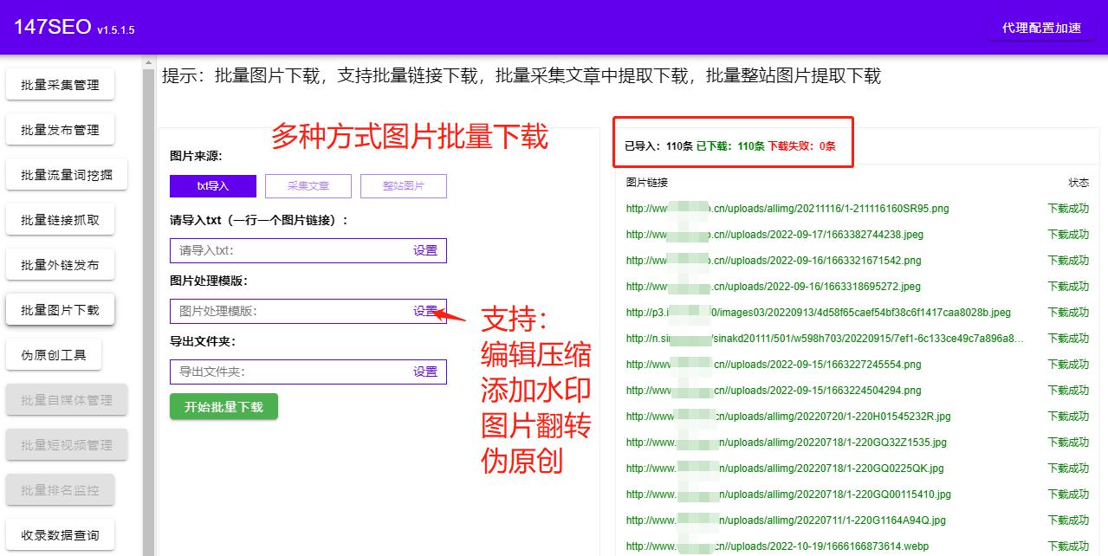Image resolution: width=1108 pixels, height=556 pixels.
Task: Click the 导出文件夹 input box
Action: coord(286,372)
